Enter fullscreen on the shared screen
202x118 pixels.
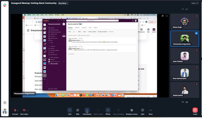[167, 16]
